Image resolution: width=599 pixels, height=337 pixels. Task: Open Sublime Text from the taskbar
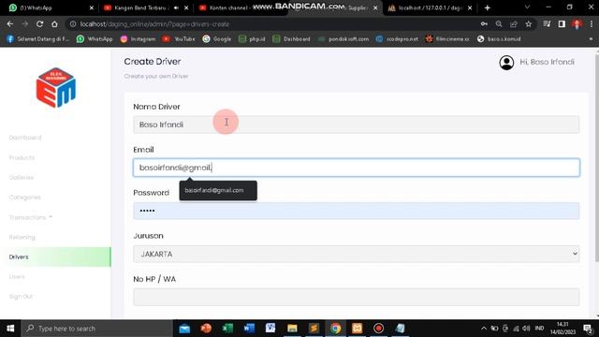[314, 329]
